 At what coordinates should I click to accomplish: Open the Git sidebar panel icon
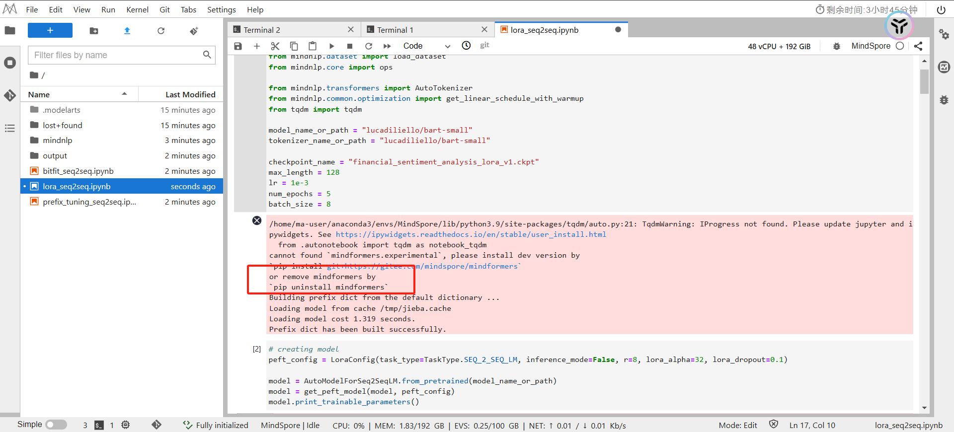pyautogui.click(x=10, y=95)
